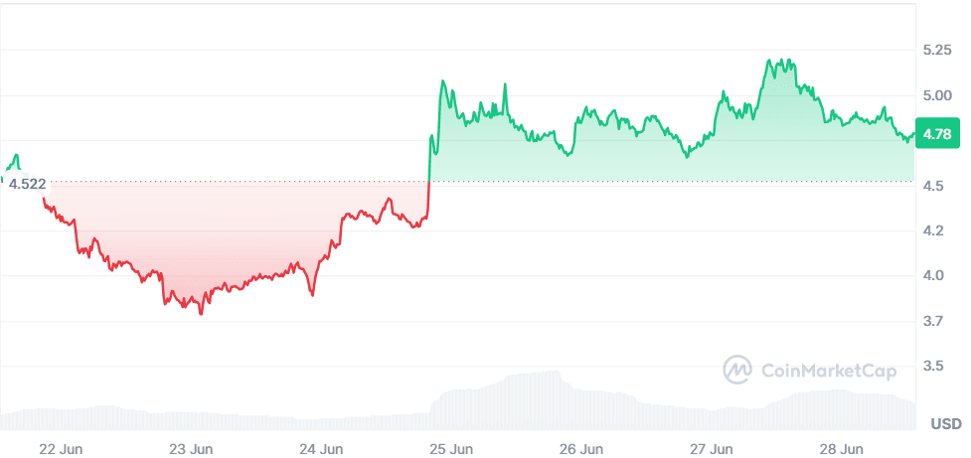Viewport: 971px width, 458px height.
Task: Select the 22 Jun date label
Action: point(61,447)
